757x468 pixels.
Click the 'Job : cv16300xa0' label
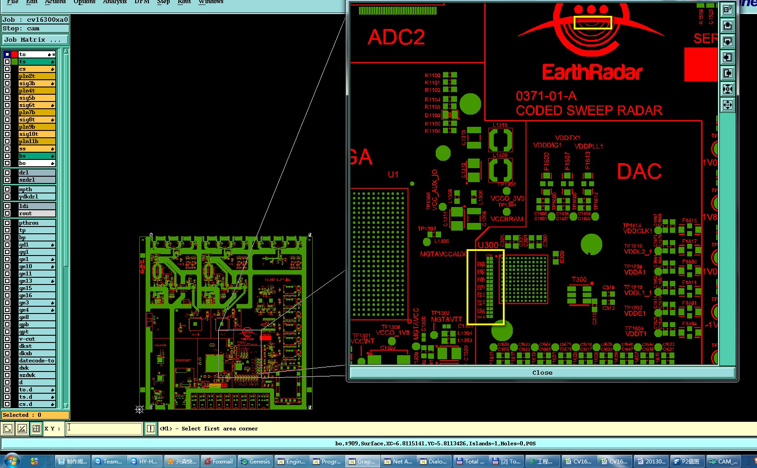tap(35, 19)
